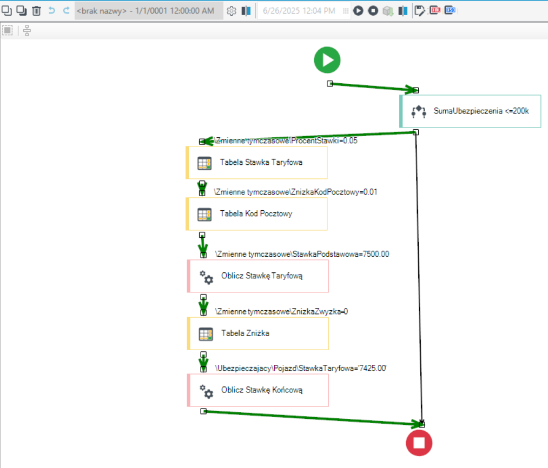Click the gears icon in Oblicz Stawkę Końcową
548x468 pixels.
(x=206, y=391)
